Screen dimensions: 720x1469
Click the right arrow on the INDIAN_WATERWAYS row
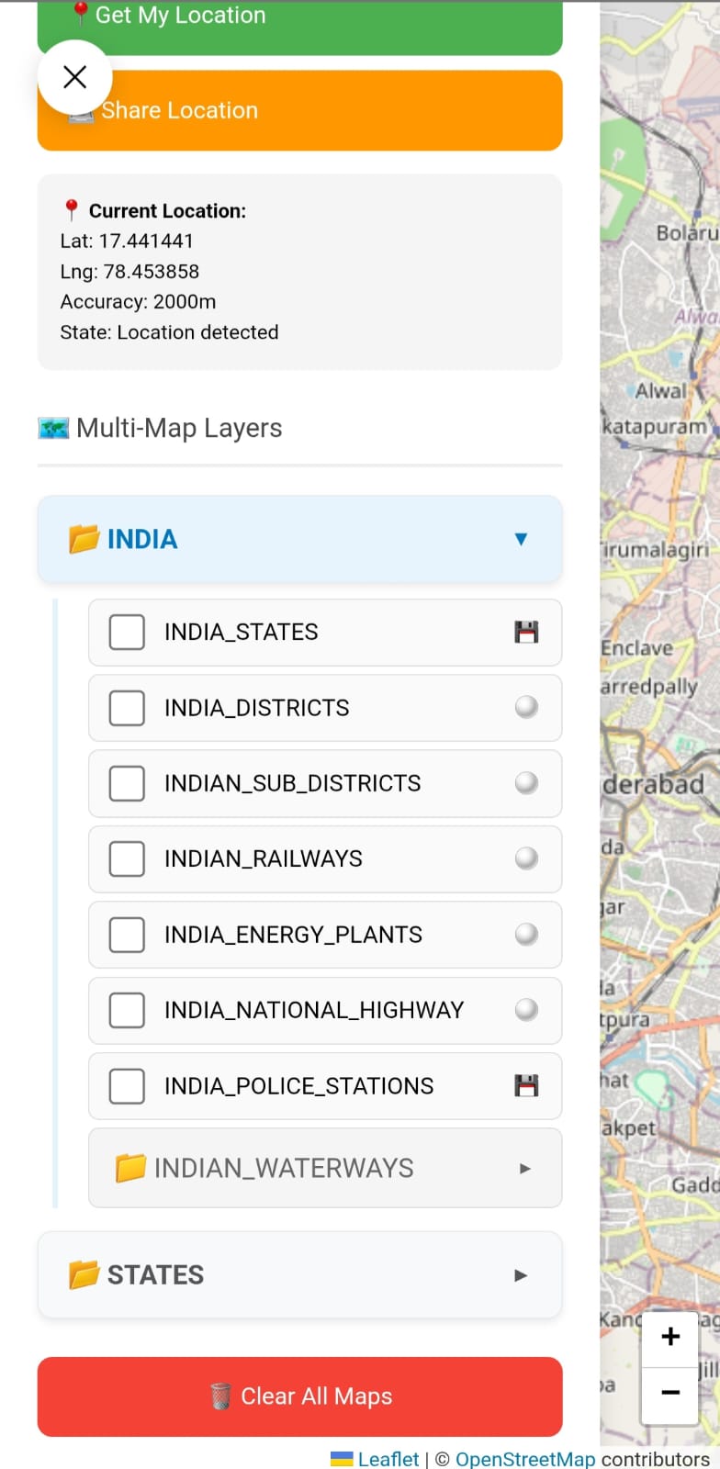coord(524,1169)
